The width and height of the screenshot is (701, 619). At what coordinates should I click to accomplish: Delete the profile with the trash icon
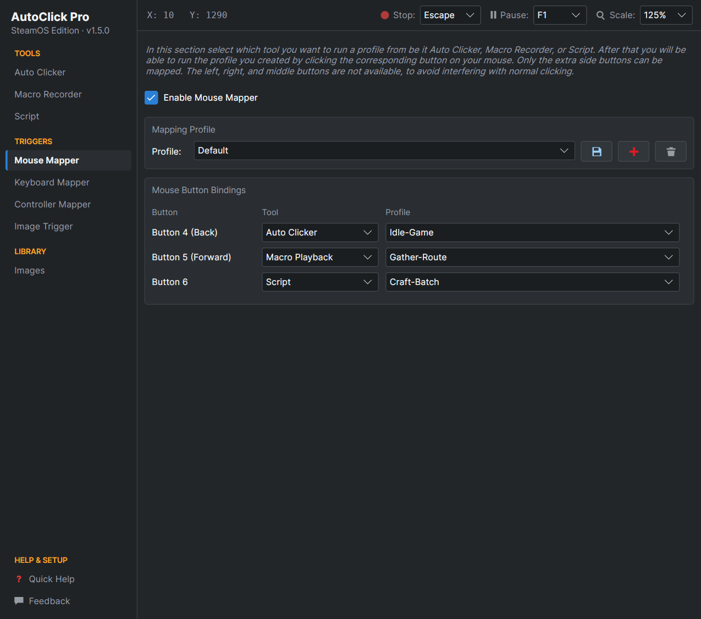671,151
